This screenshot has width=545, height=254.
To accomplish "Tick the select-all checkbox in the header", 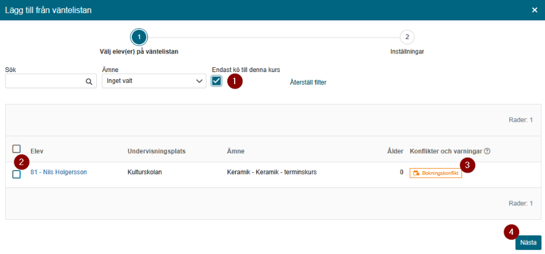I will click(x=16, y=149).
